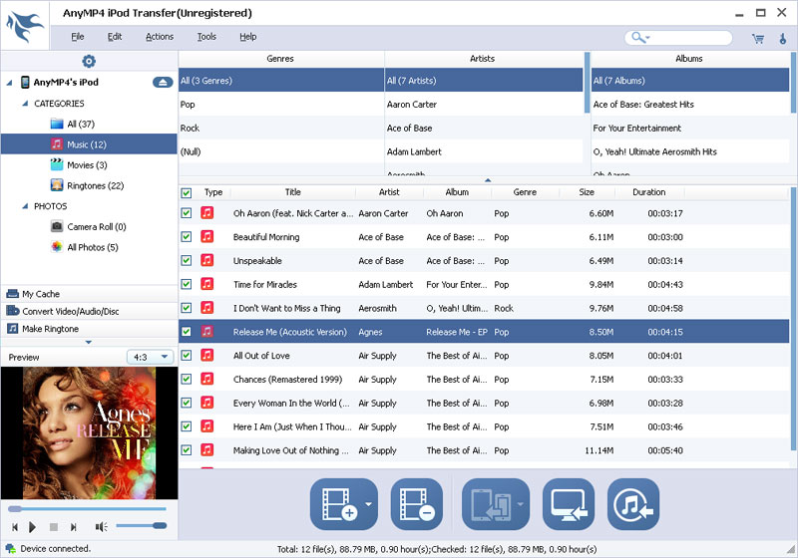Click in the search input field
798x558 pixels.
[x=690, y=38]
